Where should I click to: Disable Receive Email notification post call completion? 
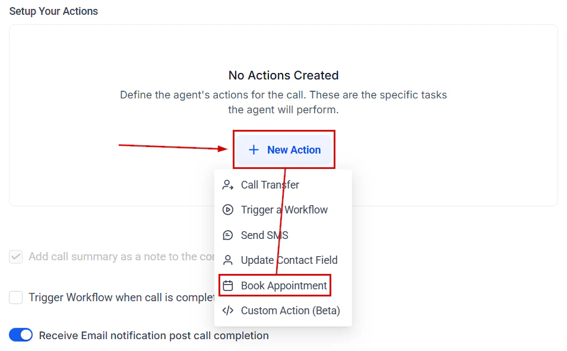point(21,335)
